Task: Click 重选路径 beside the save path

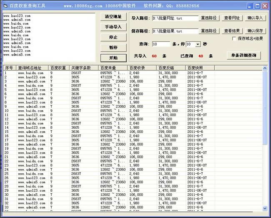Action: (209, 31)
